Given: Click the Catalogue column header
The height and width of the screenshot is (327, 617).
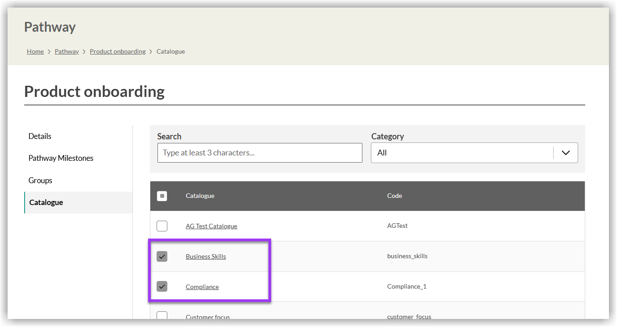Looking at the screenshot, I should [200, 196].
